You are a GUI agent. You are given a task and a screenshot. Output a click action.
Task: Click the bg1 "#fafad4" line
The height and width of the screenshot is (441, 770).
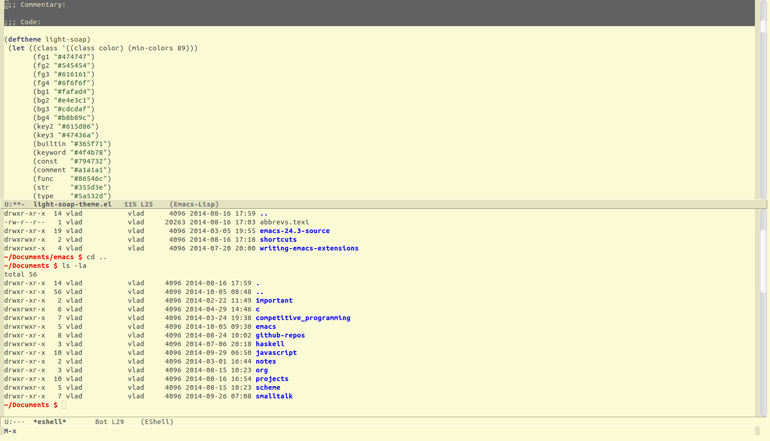coord(64,92)
